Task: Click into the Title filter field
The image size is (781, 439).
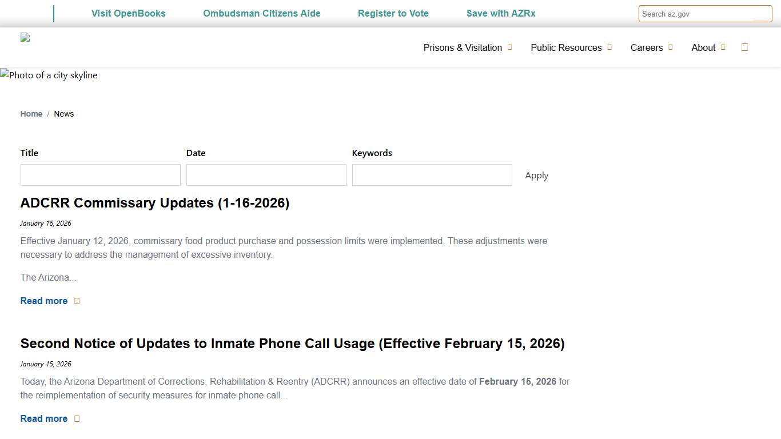Action: [101, 175]
